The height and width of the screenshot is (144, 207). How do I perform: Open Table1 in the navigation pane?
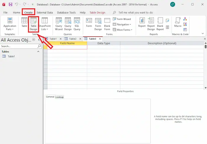[x=11, y=56]
